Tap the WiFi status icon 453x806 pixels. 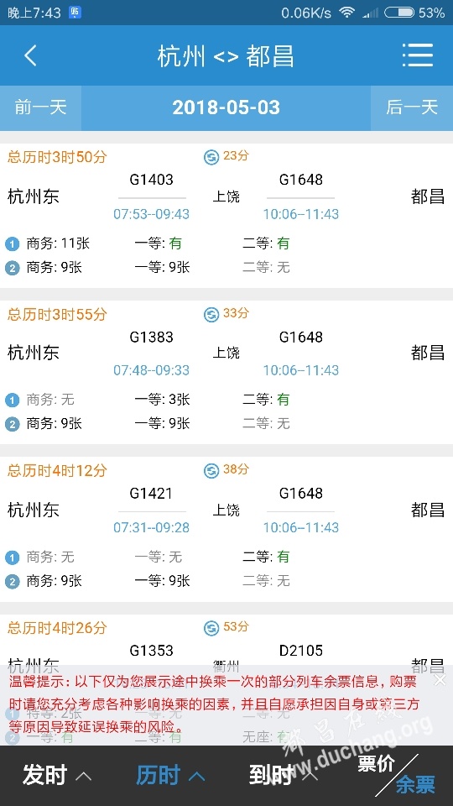[x=347, y=13]
